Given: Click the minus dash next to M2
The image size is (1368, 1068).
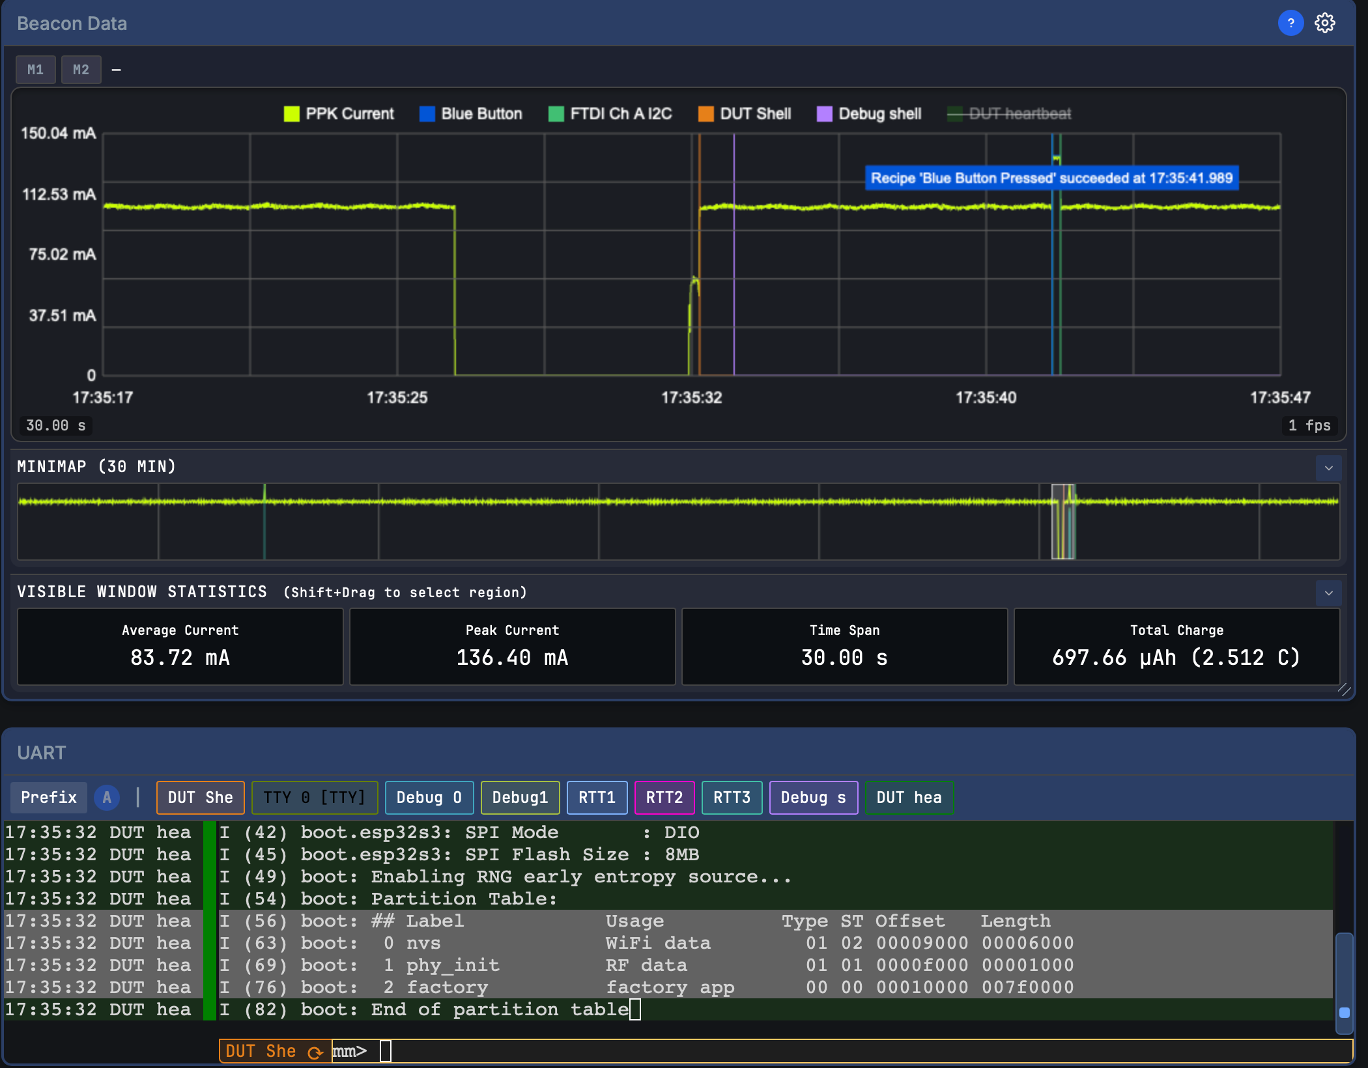Looking at the screenshot, I should point(116,70).
